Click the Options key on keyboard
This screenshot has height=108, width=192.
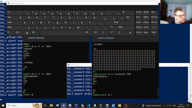139,33
